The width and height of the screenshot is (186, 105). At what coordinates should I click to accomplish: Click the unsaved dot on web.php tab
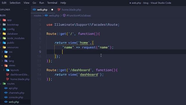pyautogui.click(x=52, y=10)
